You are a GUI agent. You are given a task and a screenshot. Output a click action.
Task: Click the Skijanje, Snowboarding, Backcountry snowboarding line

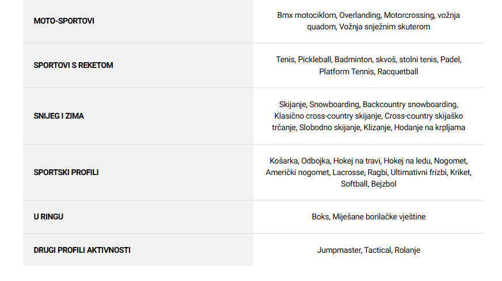pos(368,104)
